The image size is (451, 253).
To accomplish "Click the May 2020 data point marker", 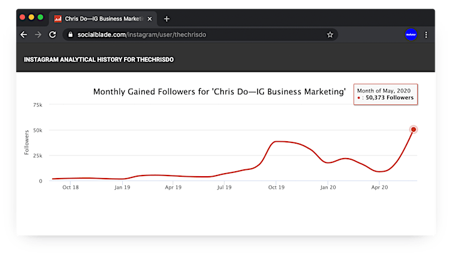I will (x=413, y=130).
